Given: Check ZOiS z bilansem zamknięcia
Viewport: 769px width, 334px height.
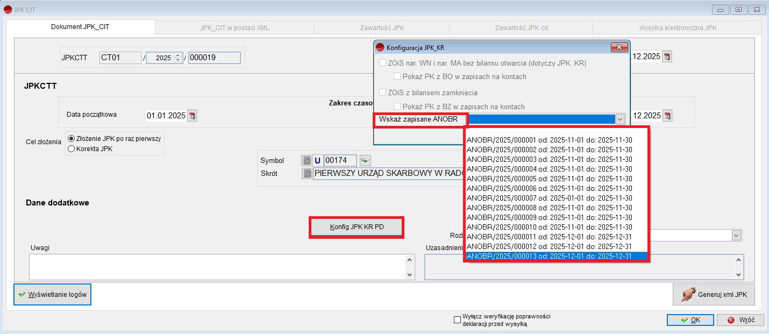Looking at the screenshot, I should point(383,93).
